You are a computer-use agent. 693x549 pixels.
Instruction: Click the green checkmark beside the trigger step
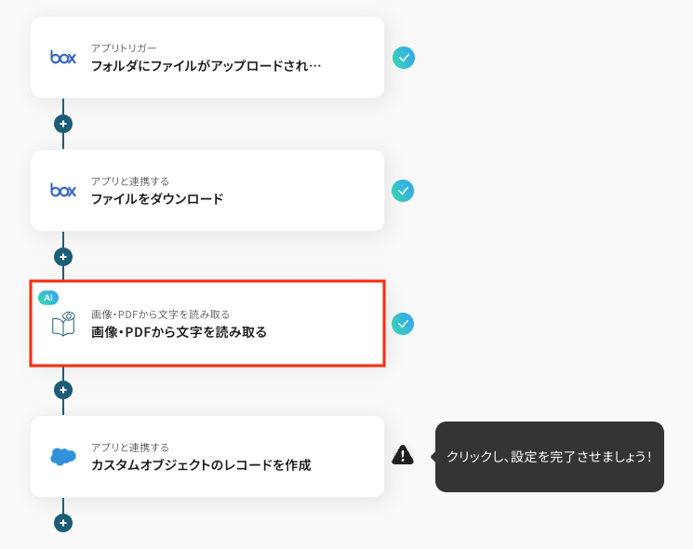tap(404, 58)
